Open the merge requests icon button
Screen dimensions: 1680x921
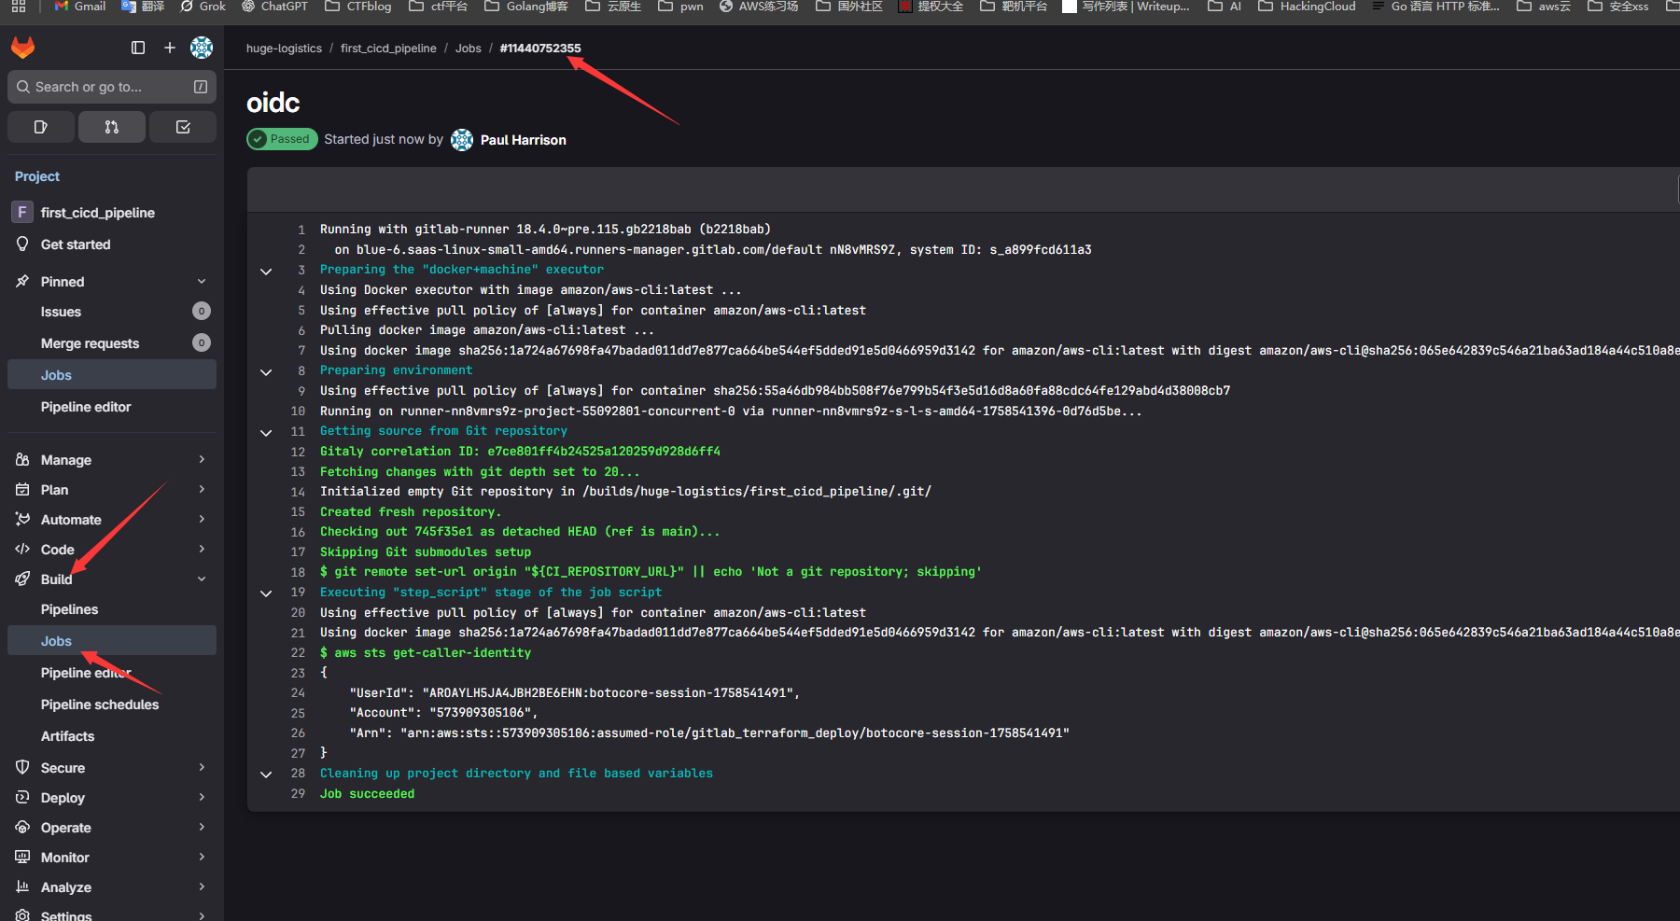[112, 127]
